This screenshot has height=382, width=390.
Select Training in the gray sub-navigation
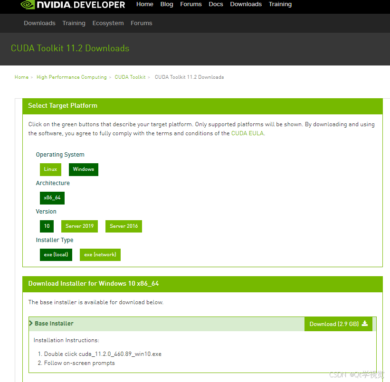pyautogui.click(x=74, y=23)
